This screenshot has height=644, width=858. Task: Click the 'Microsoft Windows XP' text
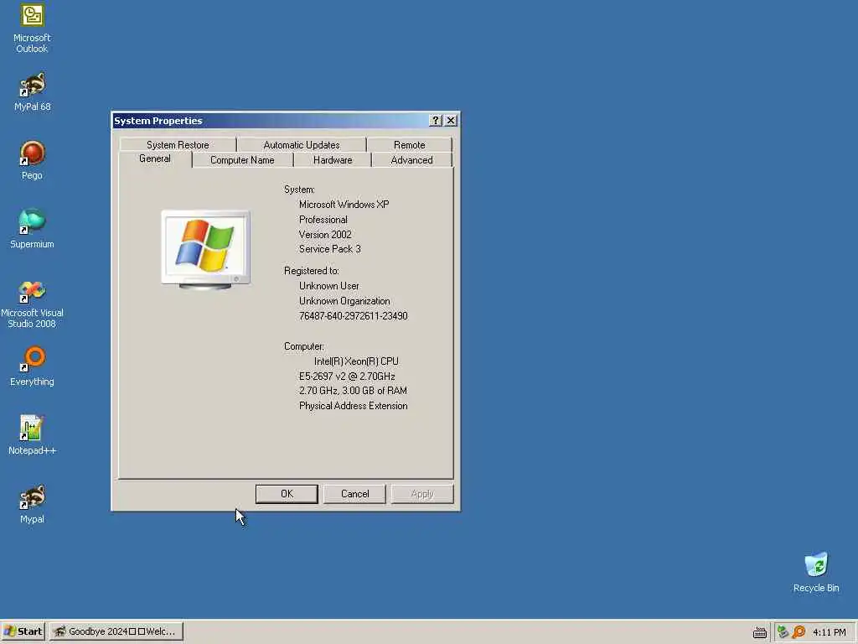pyautogui.click(x=344, y=205)
